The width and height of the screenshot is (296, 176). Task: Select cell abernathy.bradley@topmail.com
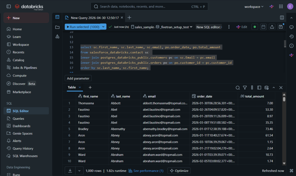(165, 129)
